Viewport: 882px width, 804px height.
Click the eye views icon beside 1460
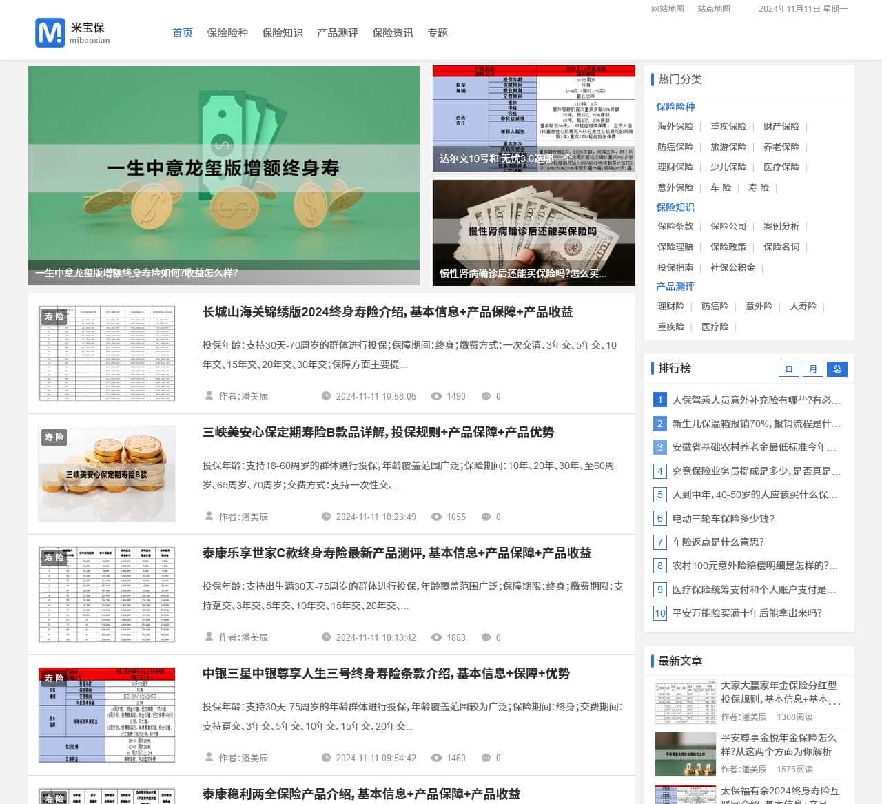point(436,758)
